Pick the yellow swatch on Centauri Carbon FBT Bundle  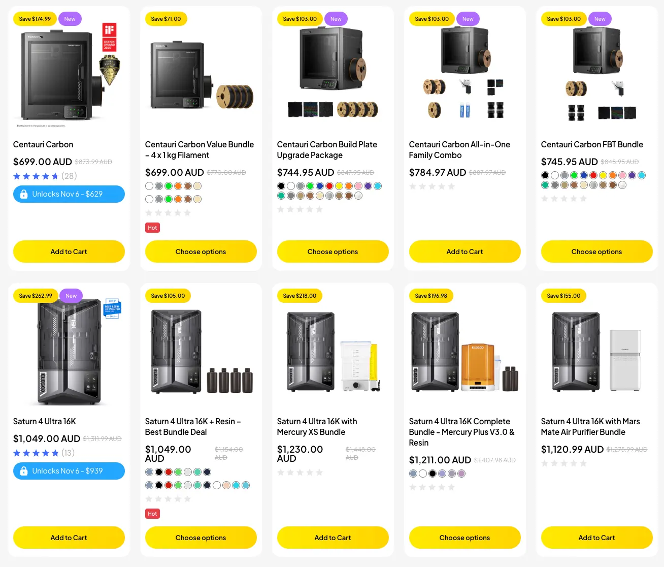tap(603, 175)
